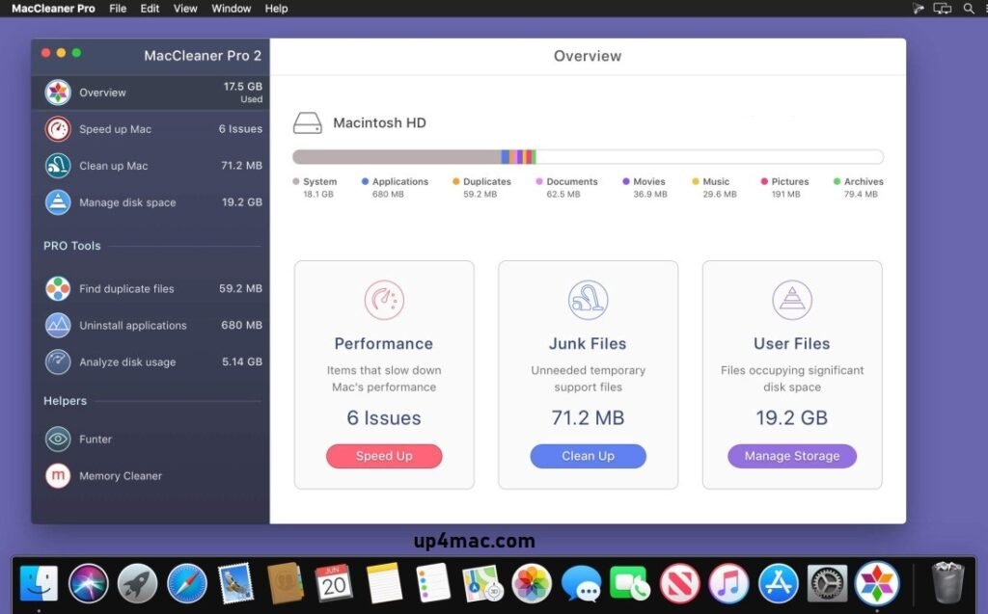Open the Help menu
The height and width of the screenshot is (614, 988).
click(x=276, y=9)
